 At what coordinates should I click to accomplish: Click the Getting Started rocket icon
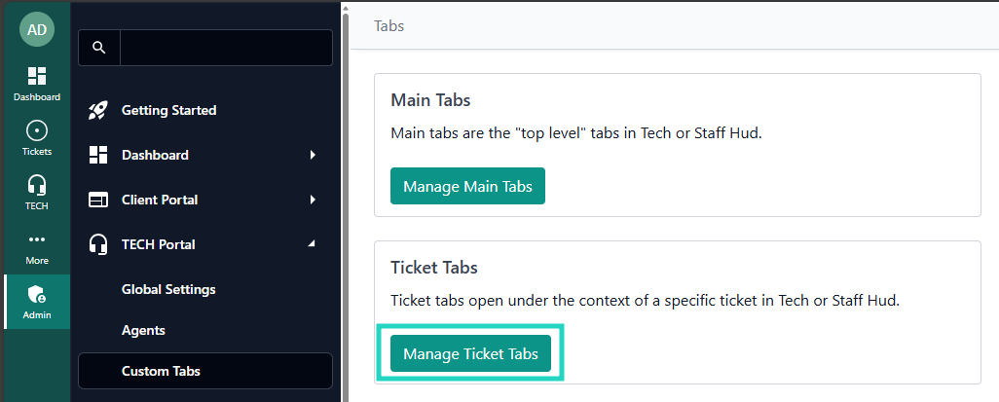click(x=98, y=110)
